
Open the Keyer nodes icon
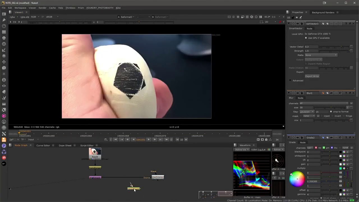4,50
